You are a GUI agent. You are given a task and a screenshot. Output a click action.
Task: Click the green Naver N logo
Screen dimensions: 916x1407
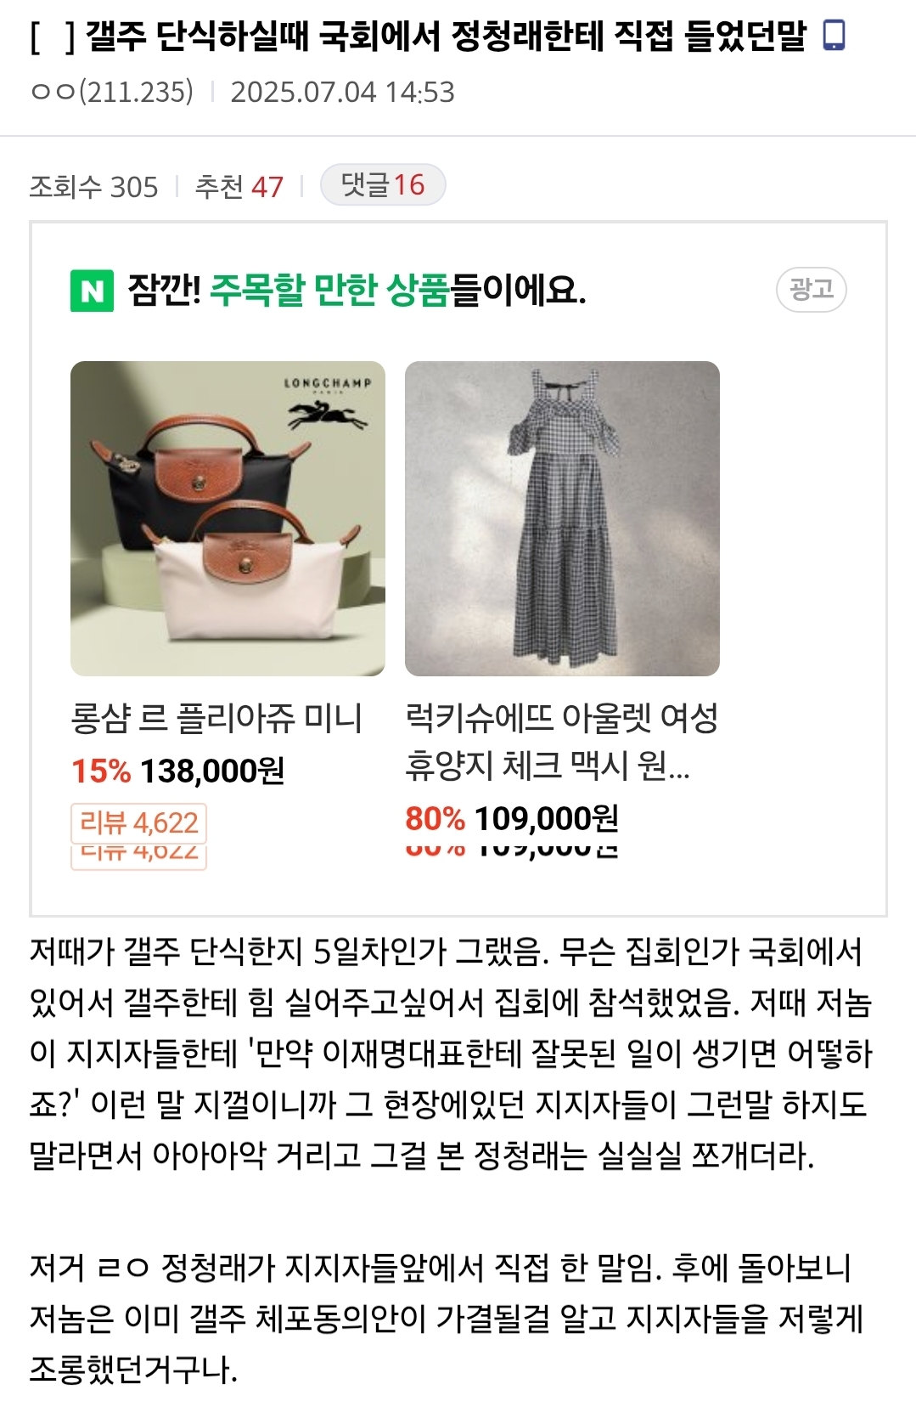coord(92,291)
